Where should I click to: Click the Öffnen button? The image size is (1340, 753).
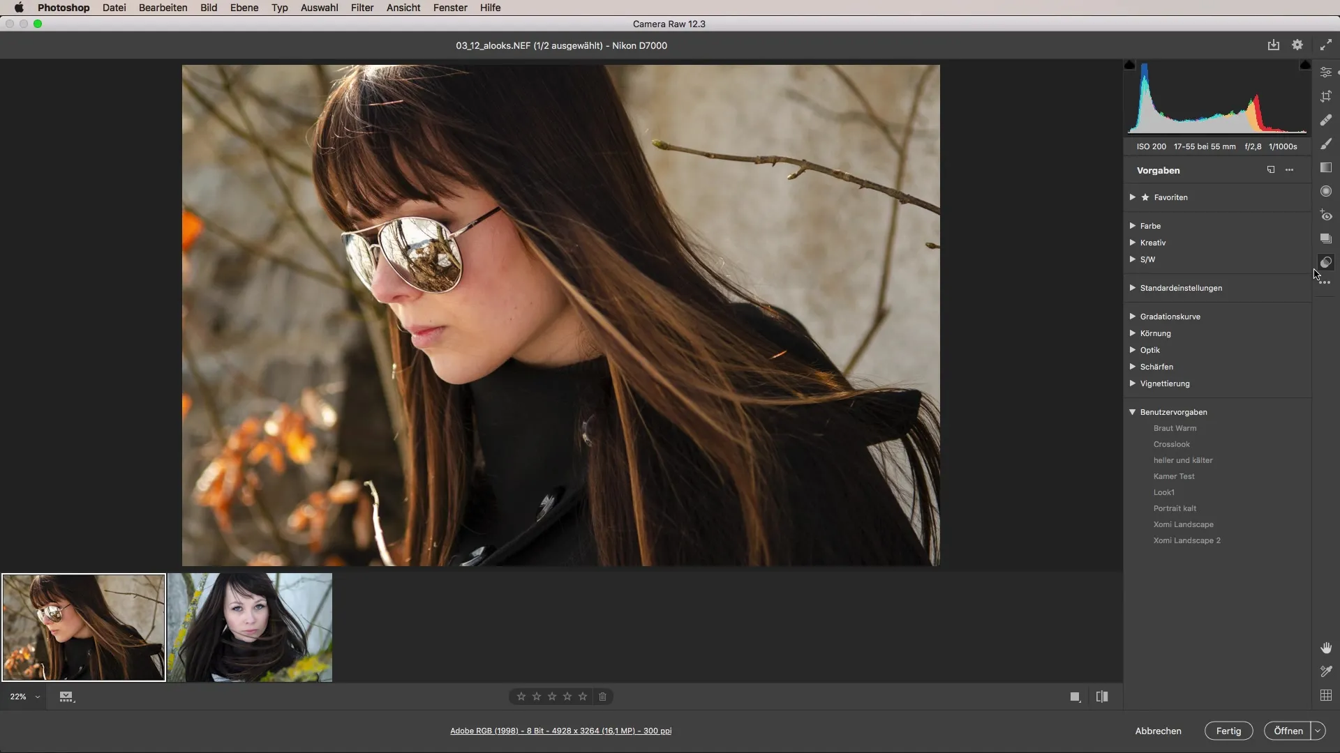coord(1288,731)
